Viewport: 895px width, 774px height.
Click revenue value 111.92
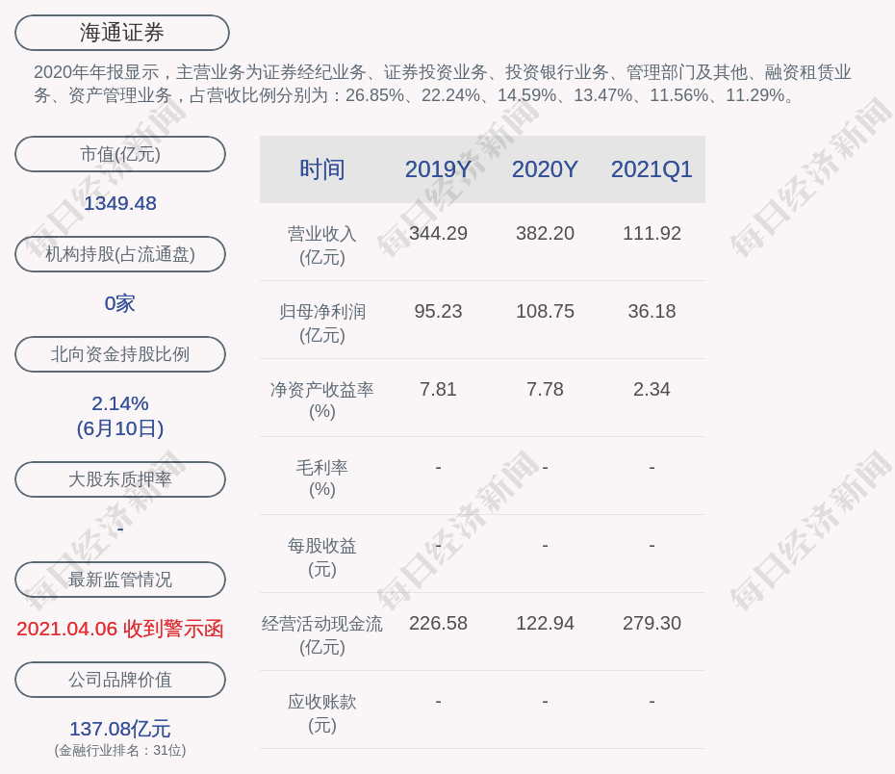tap(652, 234)
